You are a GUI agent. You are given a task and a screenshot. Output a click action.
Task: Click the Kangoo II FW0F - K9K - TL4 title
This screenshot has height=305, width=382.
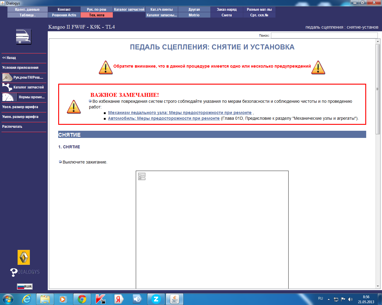pyautogui.click(x=81, y=27)
